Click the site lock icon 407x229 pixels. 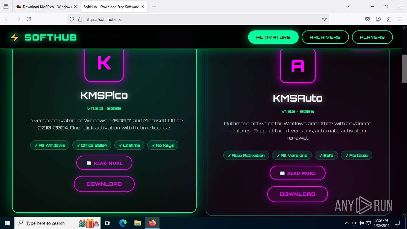coord(80,19)
